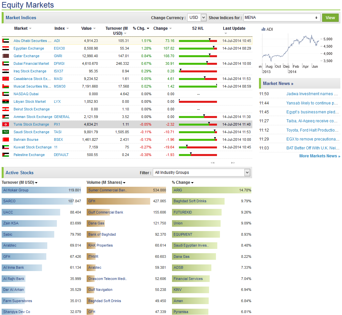Open the All Industry Groups filter dropdown

click(201, 173)
